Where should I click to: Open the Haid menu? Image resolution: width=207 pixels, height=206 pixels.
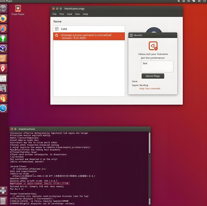tap(70, 14)
